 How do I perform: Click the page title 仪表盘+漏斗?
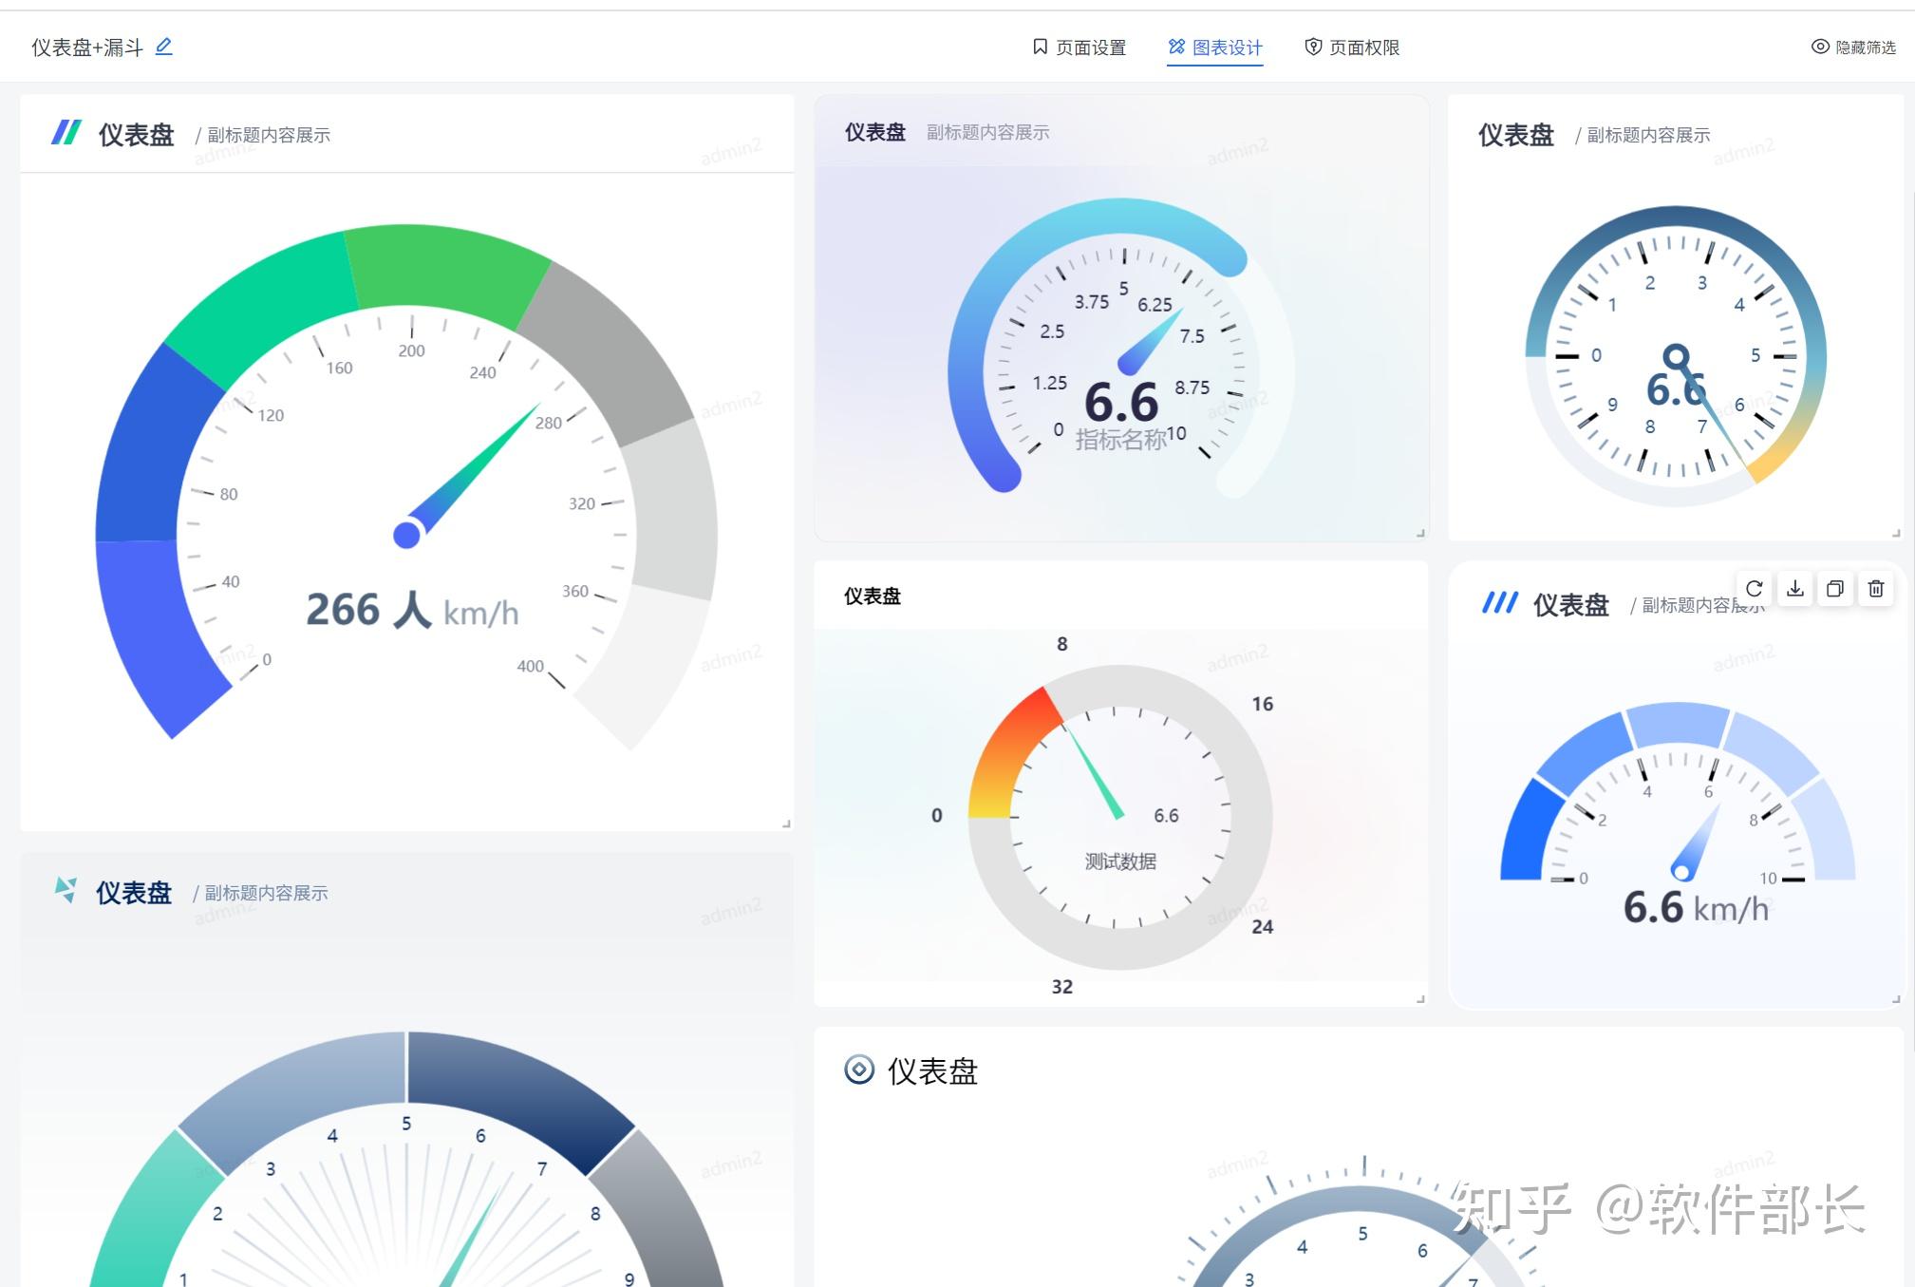pos(87,47)
